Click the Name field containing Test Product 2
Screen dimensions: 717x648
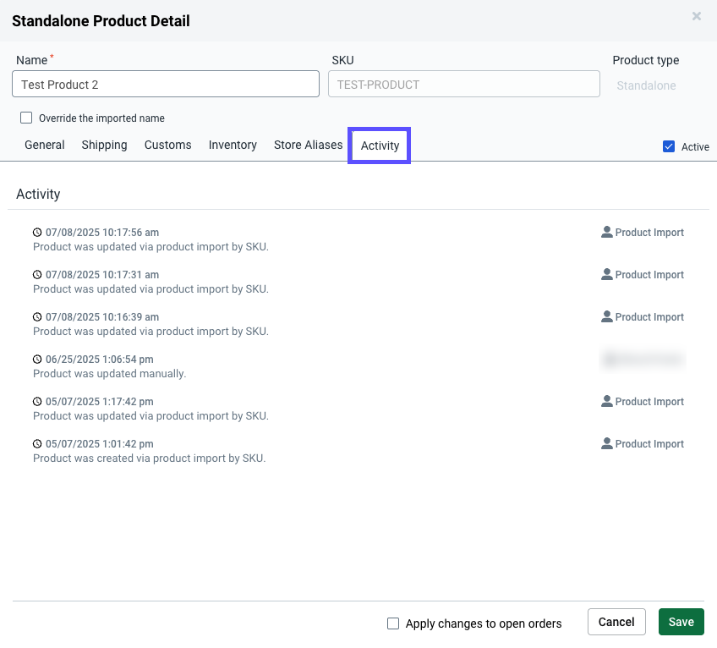coord(165,84)
